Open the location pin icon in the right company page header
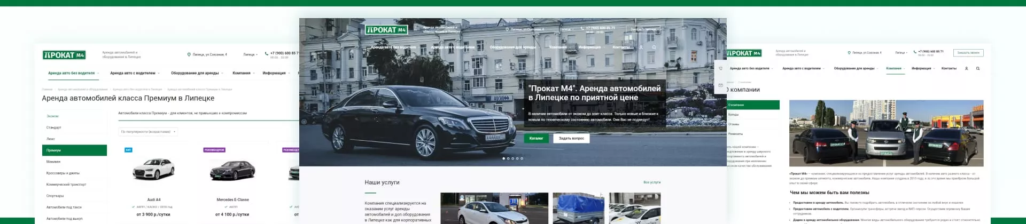Screen dimensions: 1026x224 point(849,52)
